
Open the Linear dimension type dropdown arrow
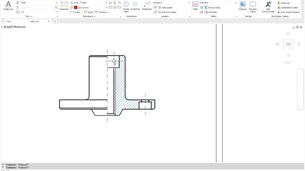pos(82,12)
